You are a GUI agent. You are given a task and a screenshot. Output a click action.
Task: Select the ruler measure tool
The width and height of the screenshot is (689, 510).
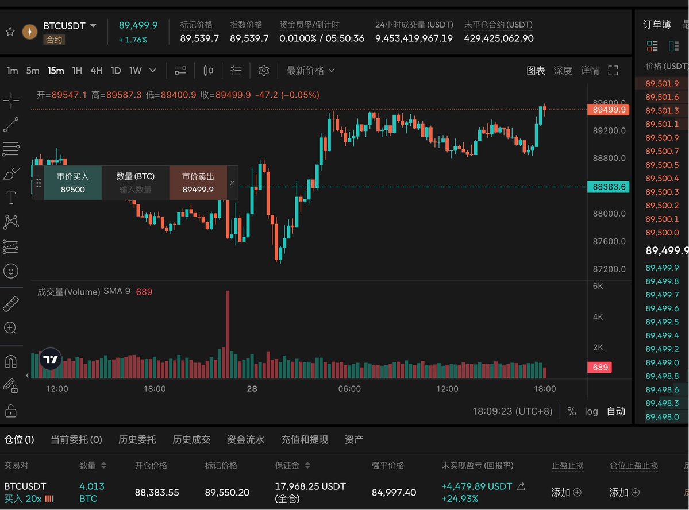point(11,304)
